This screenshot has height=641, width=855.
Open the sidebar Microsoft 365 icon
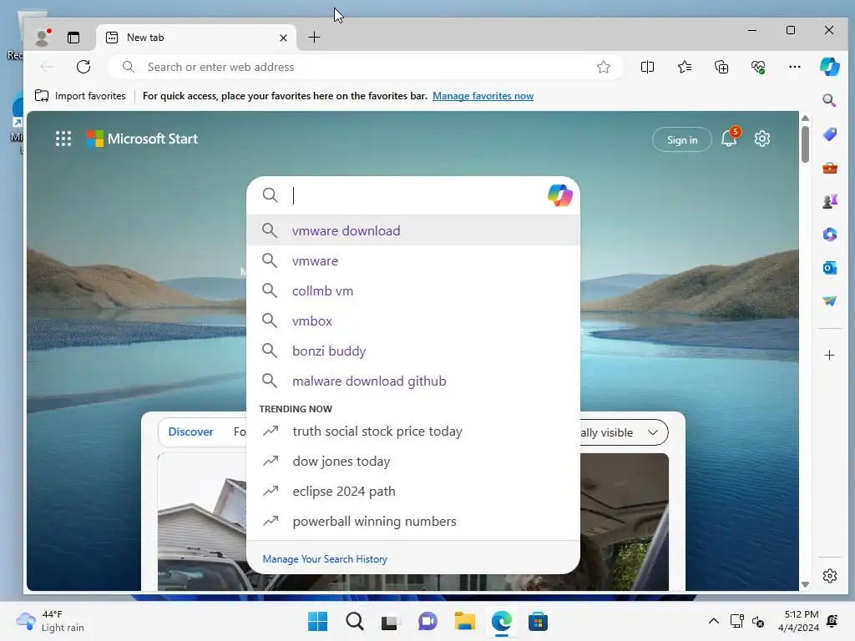point(829,235)
